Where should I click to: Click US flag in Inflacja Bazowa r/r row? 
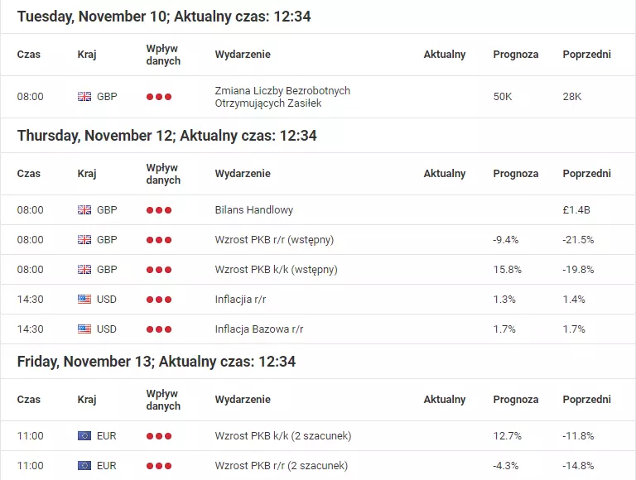(84, 329)
